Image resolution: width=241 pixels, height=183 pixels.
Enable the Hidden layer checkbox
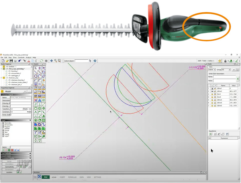pos(3,129)
